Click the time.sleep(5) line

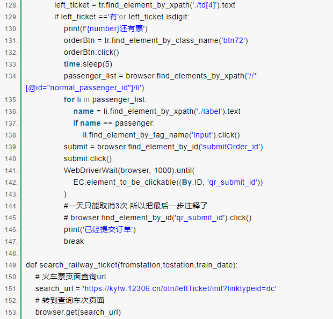[88, 64]
